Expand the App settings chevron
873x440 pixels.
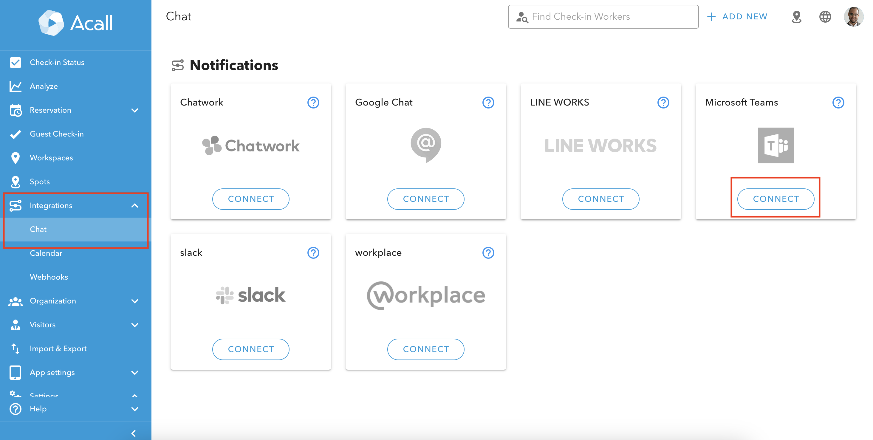(134, 373)
